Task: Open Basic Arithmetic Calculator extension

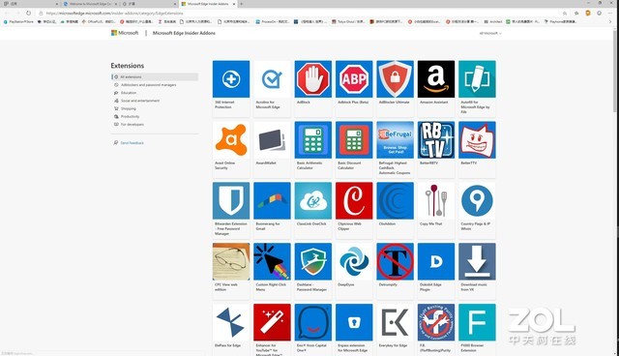Action: (x=313, y=149)
